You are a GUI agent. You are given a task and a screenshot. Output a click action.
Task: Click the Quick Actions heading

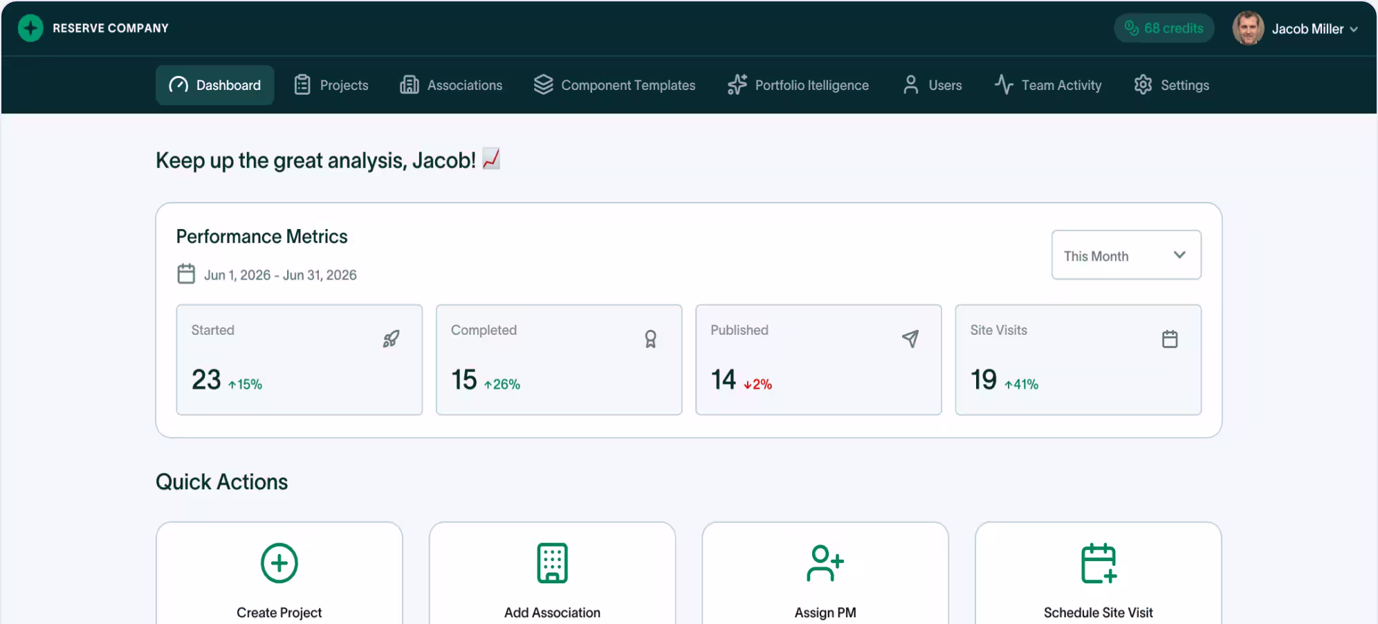tap(221, 481)
